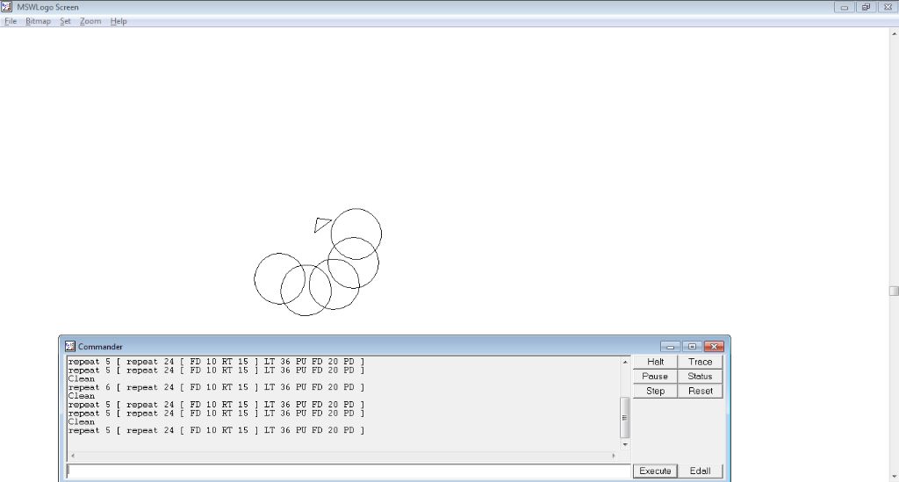Open the File menu
Image resolution: width=899 pixels, height=482 pixels.
(x=11, y=21)
